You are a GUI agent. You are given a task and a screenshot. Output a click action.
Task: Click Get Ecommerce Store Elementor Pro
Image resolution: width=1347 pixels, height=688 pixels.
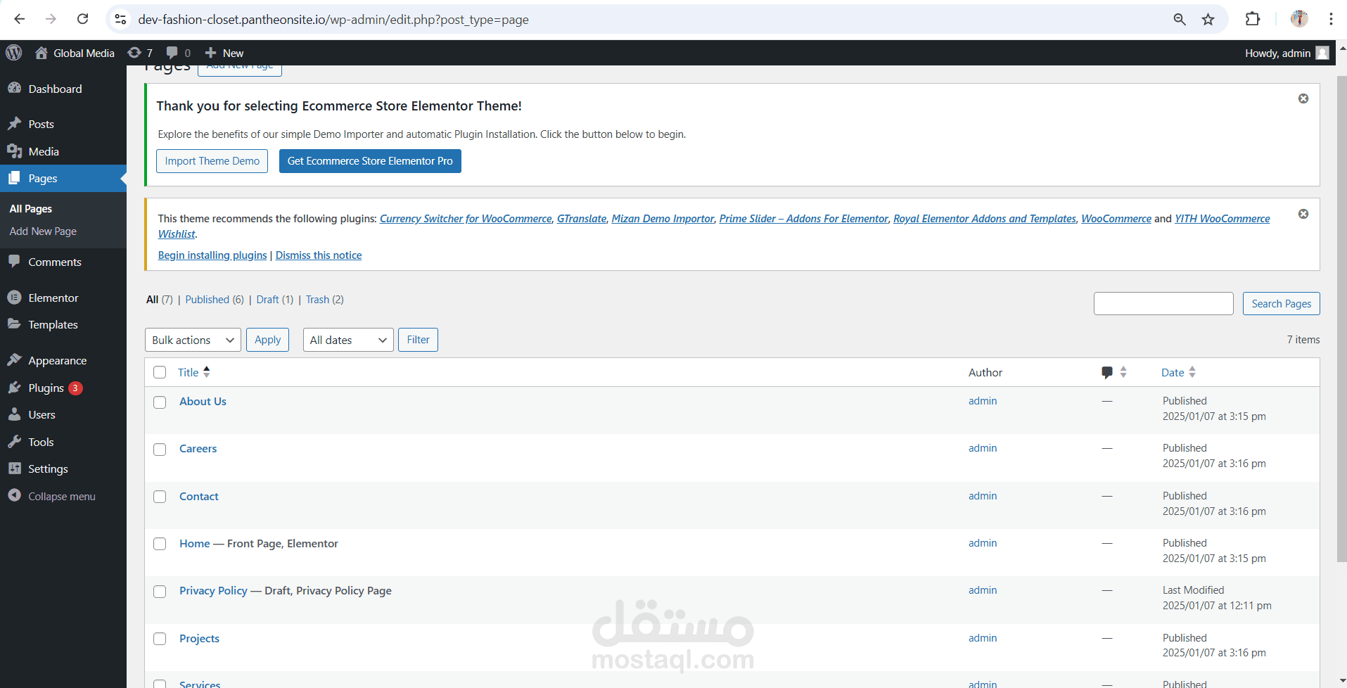pyautogui.click(x=370, y=161)
